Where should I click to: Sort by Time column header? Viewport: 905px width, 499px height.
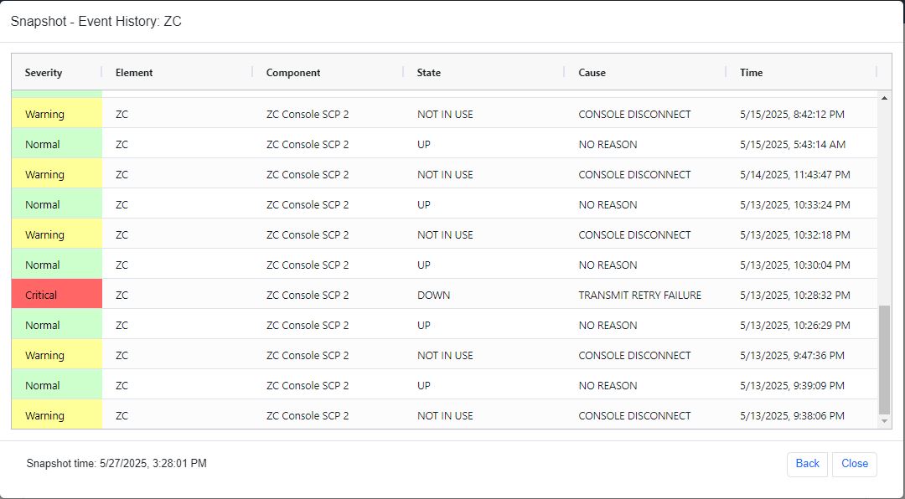point(752,73)
